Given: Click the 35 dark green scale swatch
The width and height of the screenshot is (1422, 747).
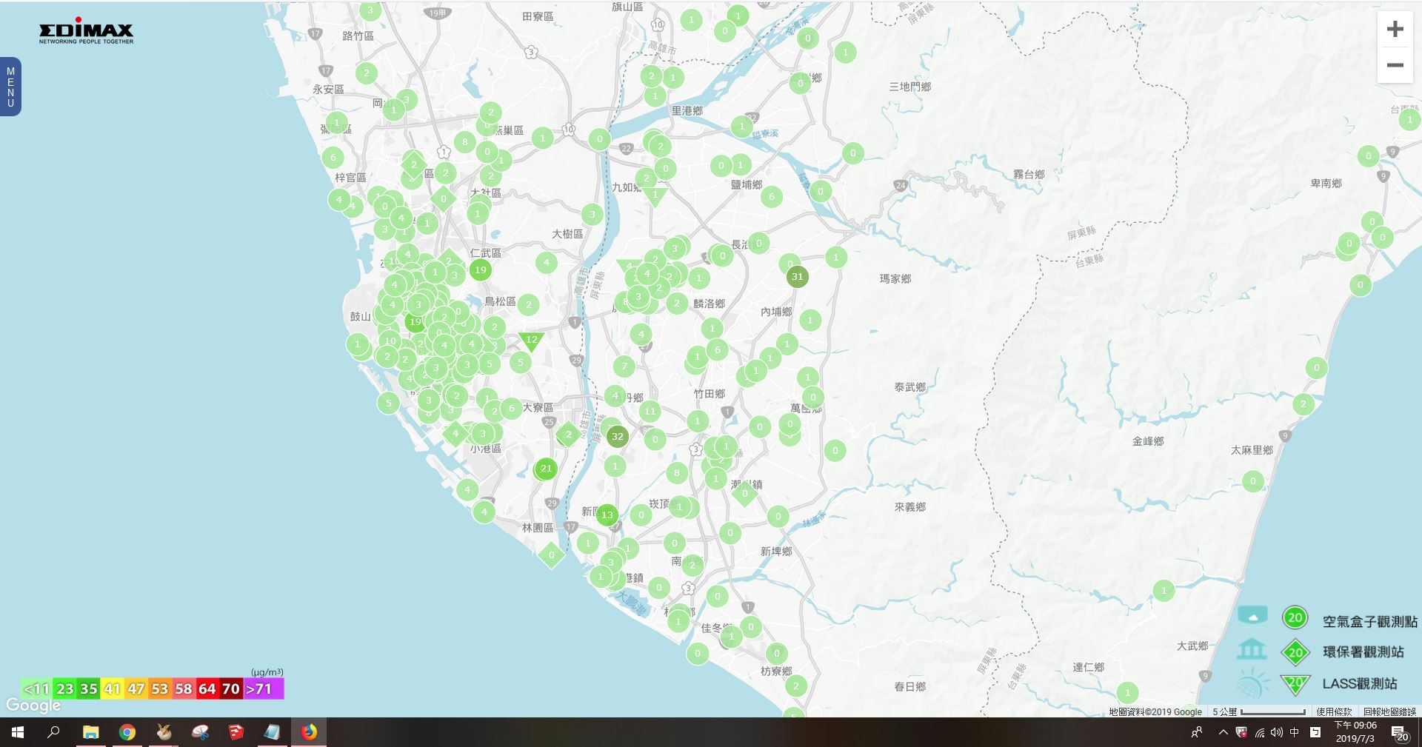Looking at the screenshot, I should [x=89, y=689].
